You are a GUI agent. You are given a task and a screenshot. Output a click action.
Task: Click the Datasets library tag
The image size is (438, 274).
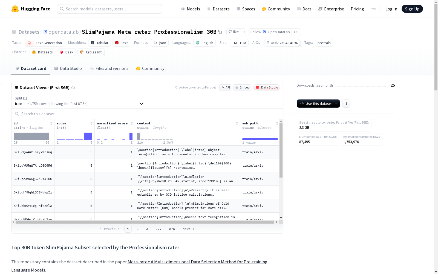42,52
